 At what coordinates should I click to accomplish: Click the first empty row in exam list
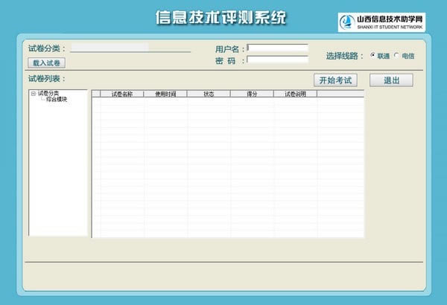(223, 103)
